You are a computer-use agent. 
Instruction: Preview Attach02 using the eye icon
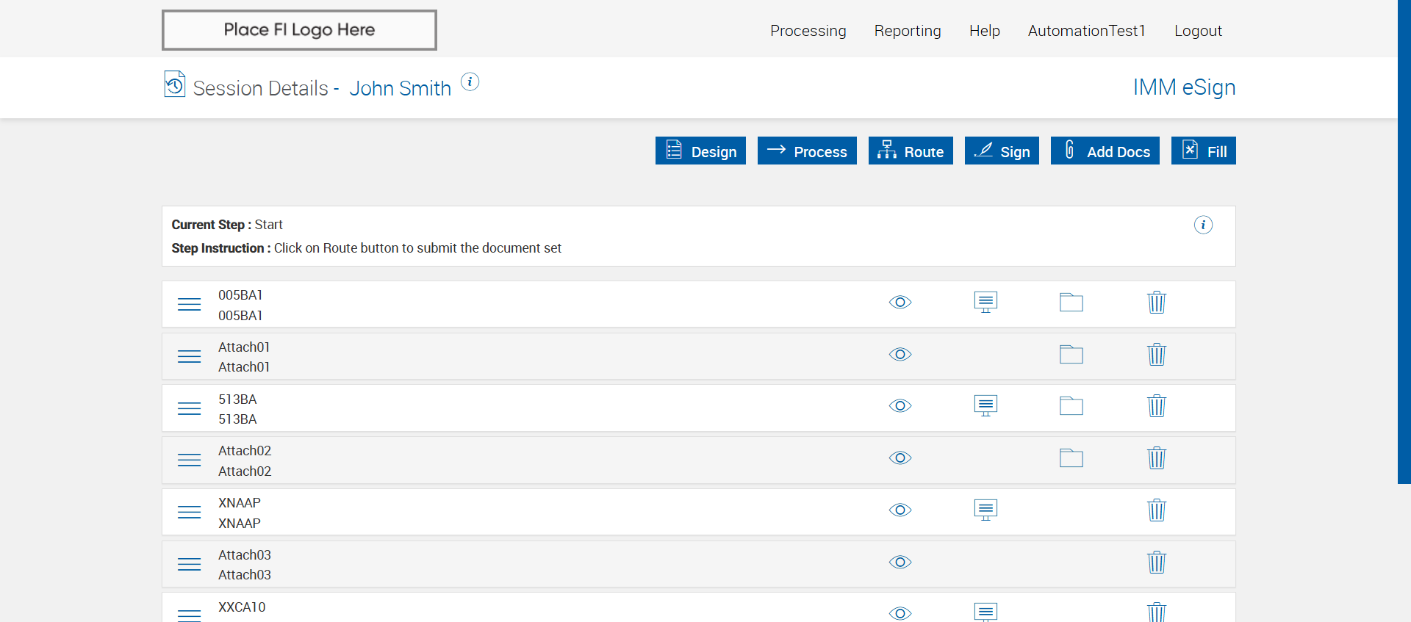[900, 458]
